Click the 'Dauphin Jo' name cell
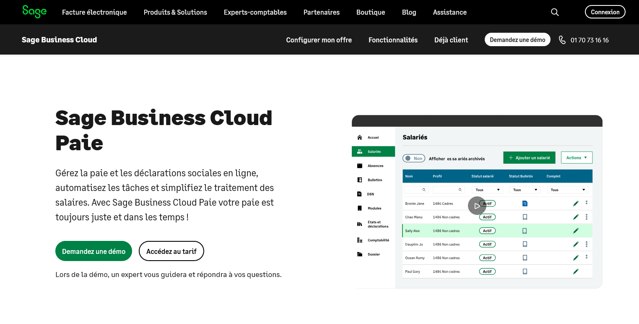 pyautogui.click(x=414, y=244)
